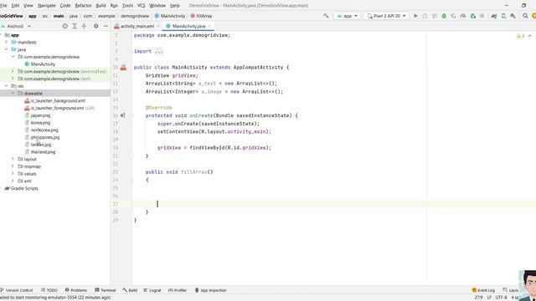Image resolution: width=536 pixels, height=301 pixels.
Task: Open the Problems tool window
Action: [x=76, y=290]
